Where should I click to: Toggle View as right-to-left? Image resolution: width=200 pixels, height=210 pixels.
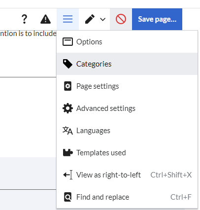tap(127, 175)
